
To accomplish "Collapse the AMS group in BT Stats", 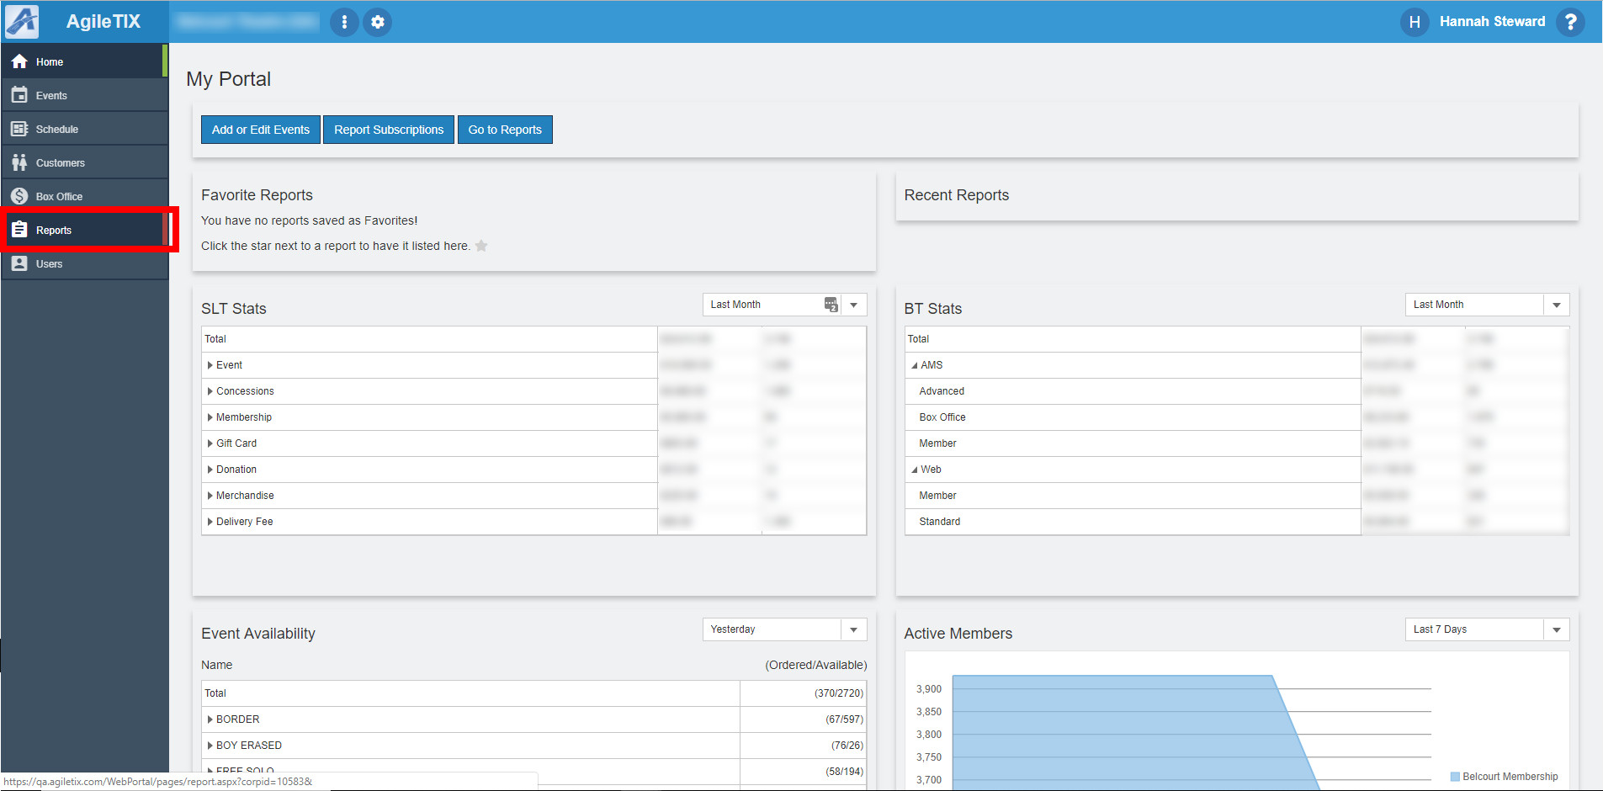I will pos(915,365).
